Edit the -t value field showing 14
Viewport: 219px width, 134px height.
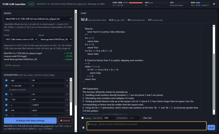pos(48,94)
